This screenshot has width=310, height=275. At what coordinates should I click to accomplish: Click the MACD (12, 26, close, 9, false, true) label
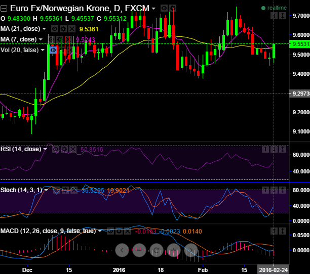point(48,231)
